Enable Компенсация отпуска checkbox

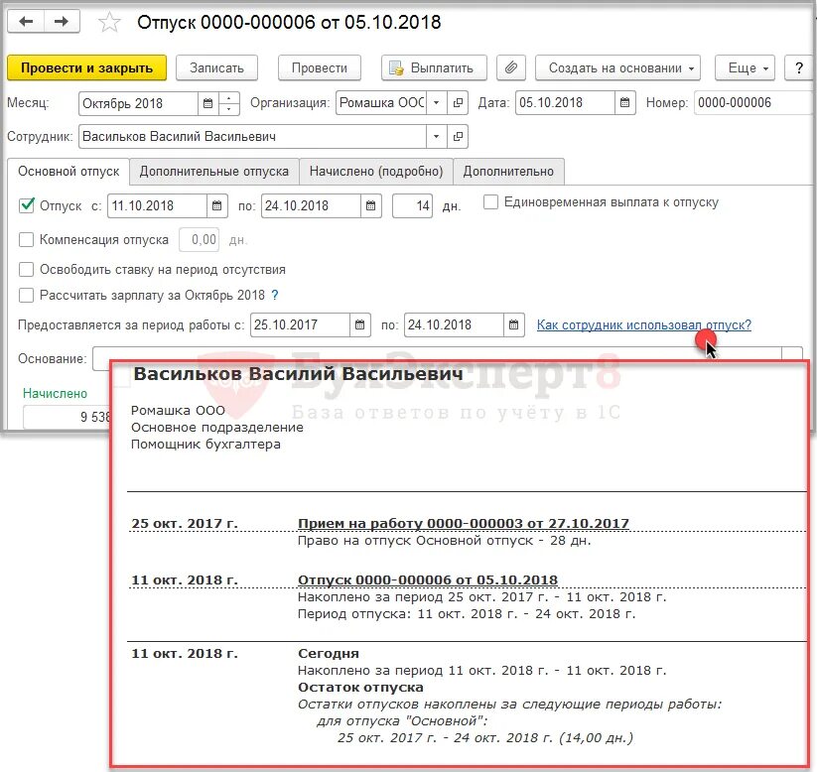pyautogui.click(x=27, y=240)
